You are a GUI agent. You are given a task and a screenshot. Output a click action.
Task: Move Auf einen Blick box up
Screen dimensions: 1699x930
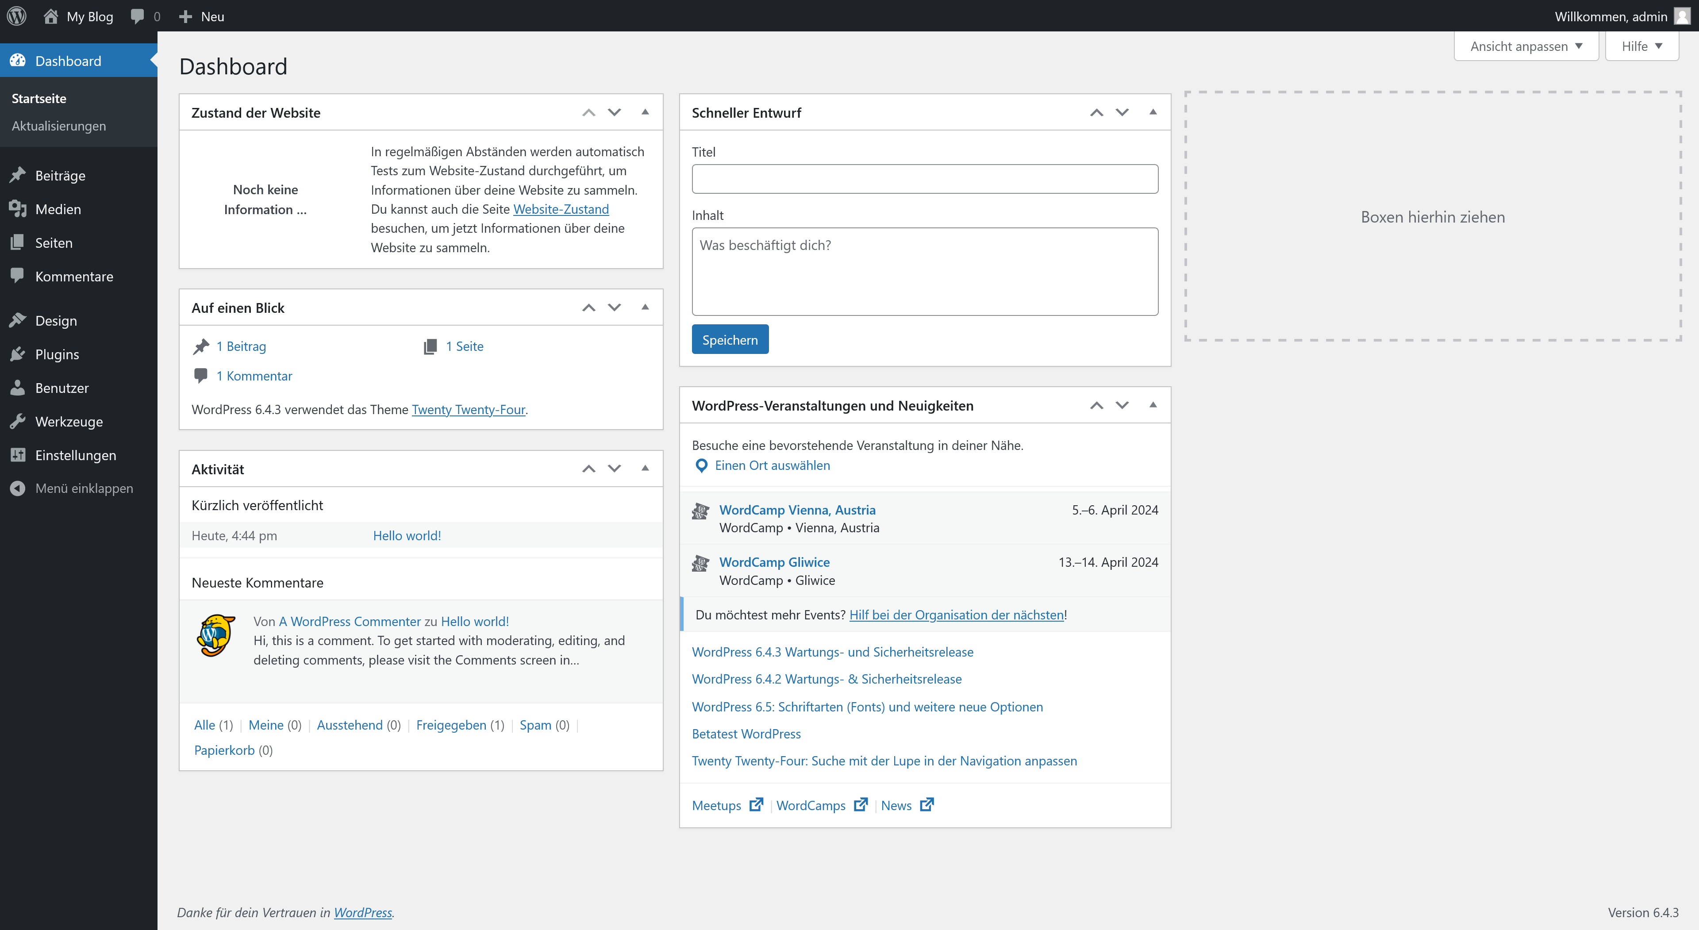tap(589, 307)
